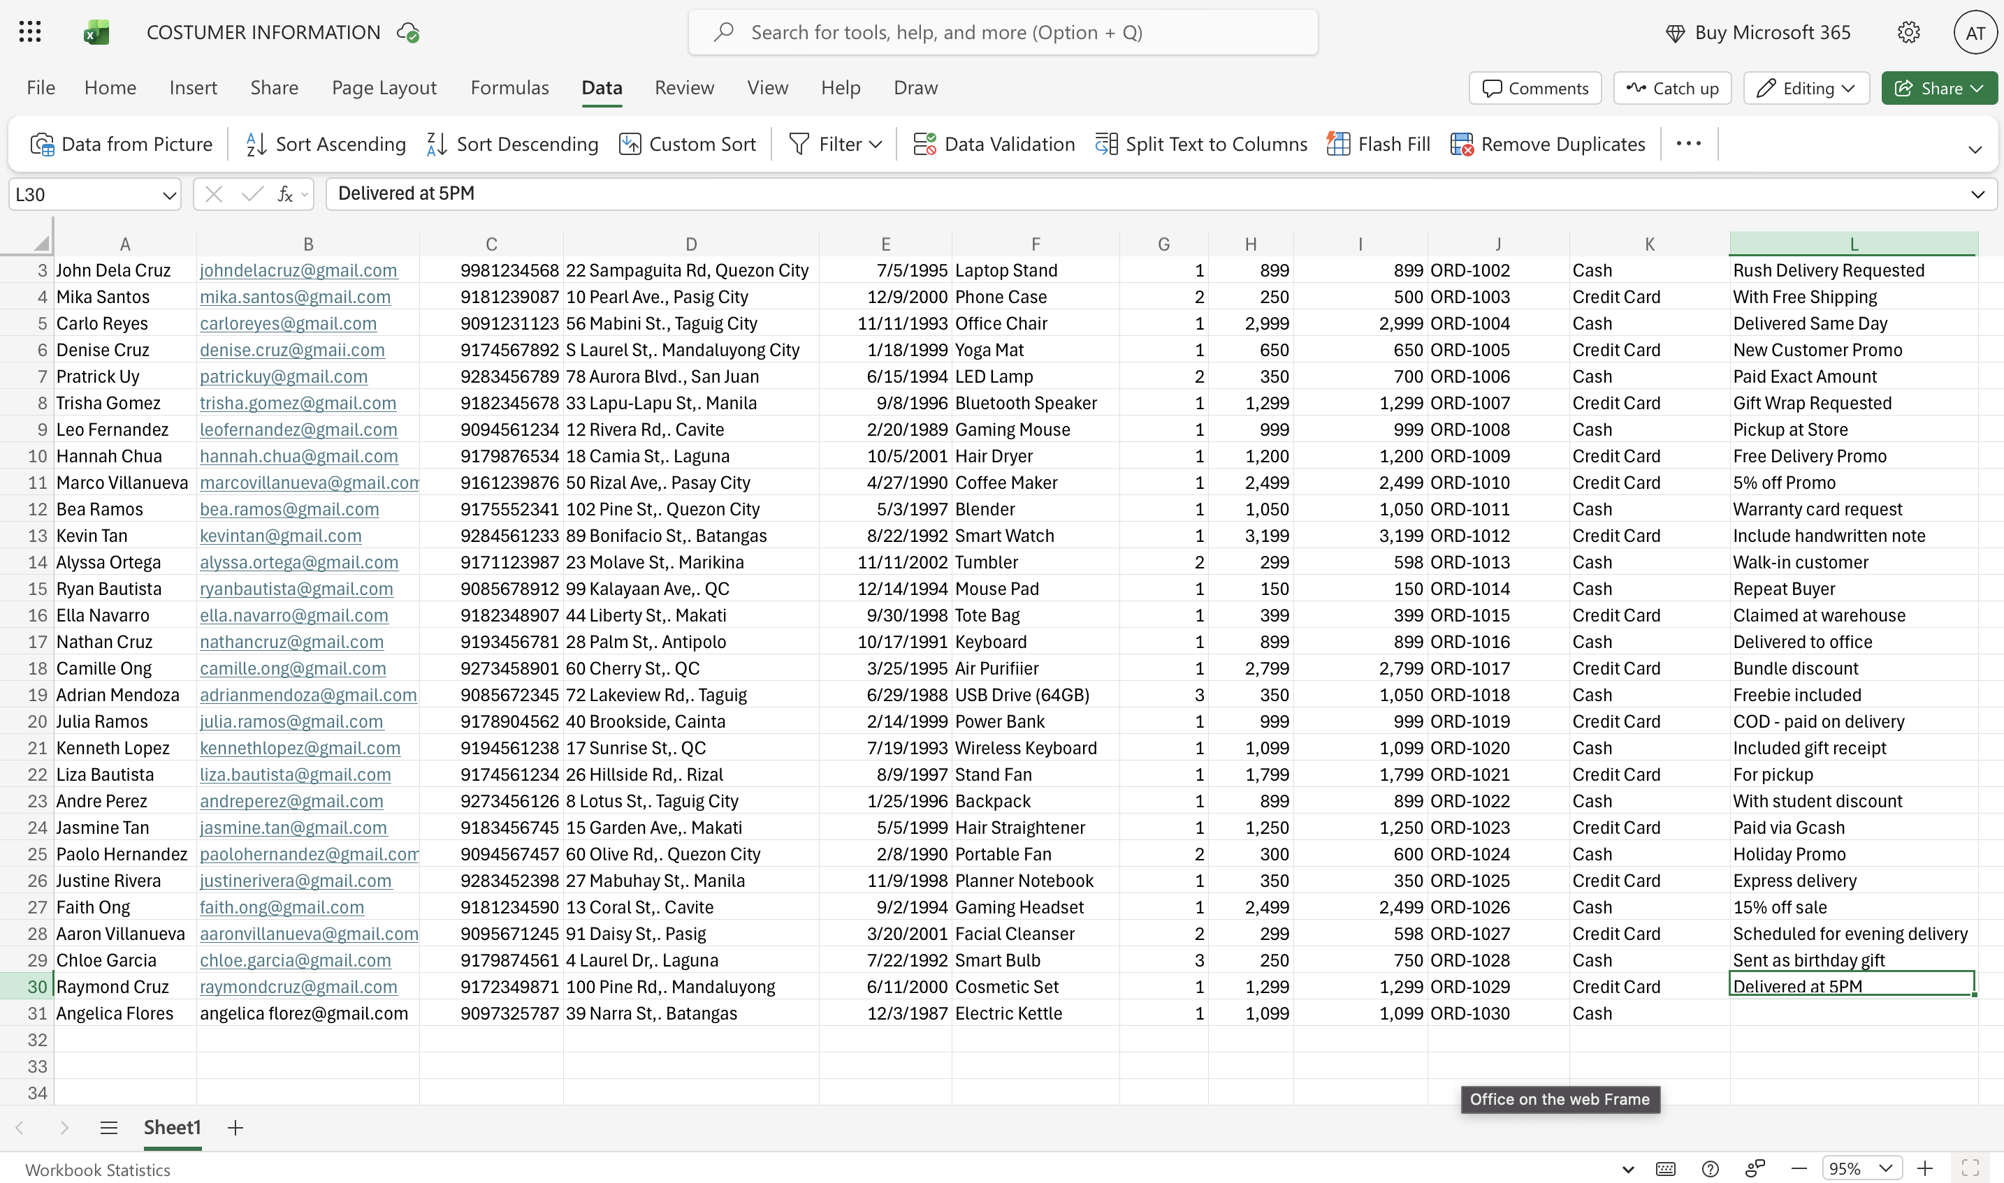Expand the Filter dropdown
The image size is (2004, 1183).
click(x=876, y=145)
